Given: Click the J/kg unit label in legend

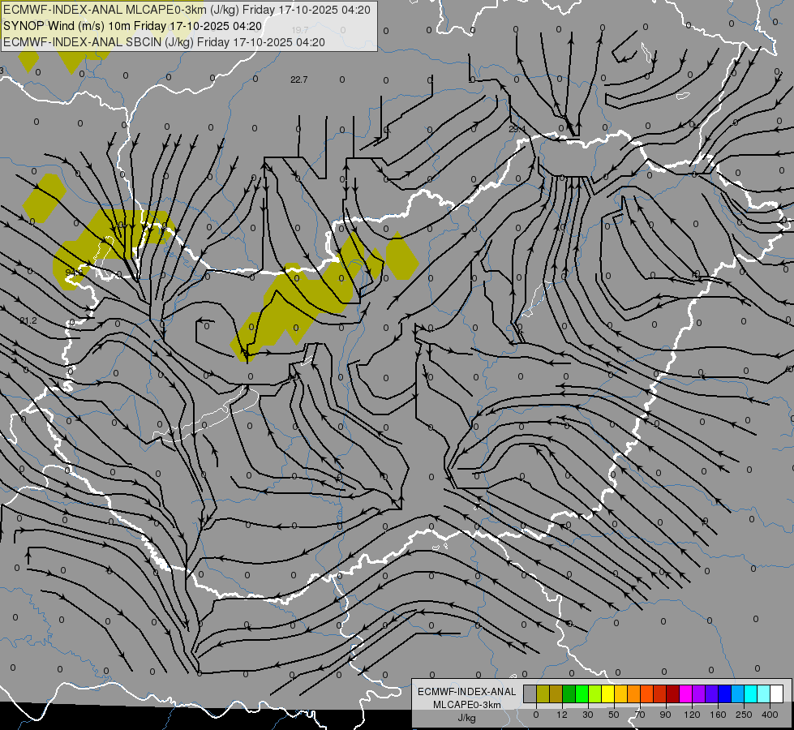Looking at the screenshot, I should click(467, 718).
